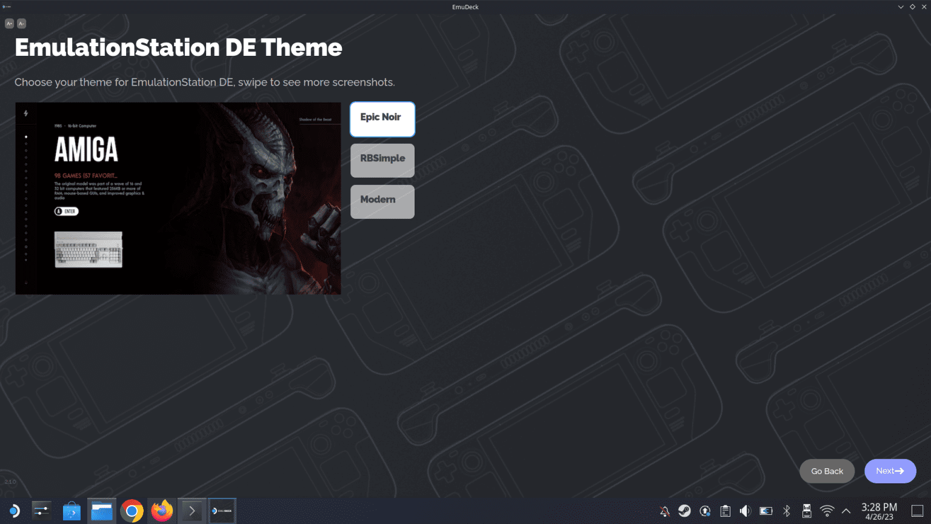Switch to the EmuDeck taskbar icon

click(x=222, y=511)
